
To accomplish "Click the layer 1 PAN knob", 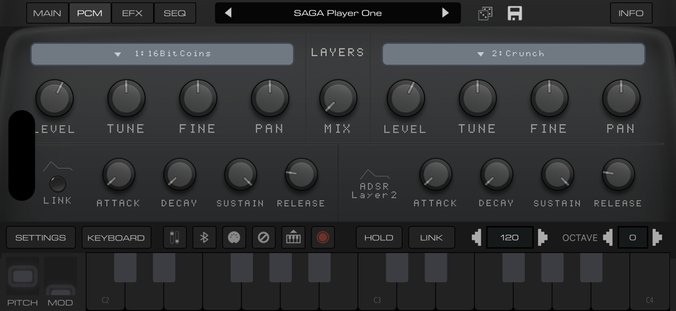I will click(x=270, y=98).
